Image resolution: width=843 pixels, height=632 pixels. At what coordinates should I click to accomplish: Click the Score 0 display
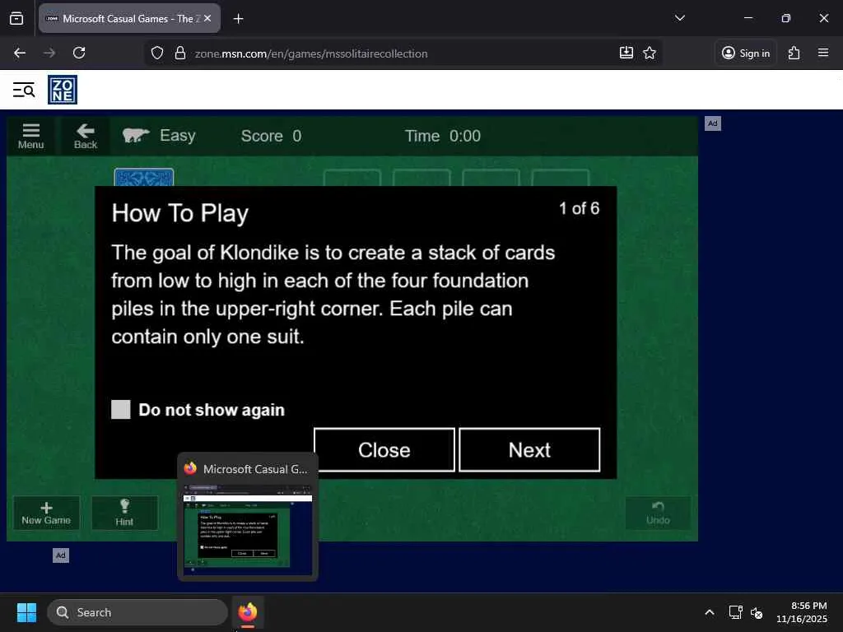[x=271, y=136]
